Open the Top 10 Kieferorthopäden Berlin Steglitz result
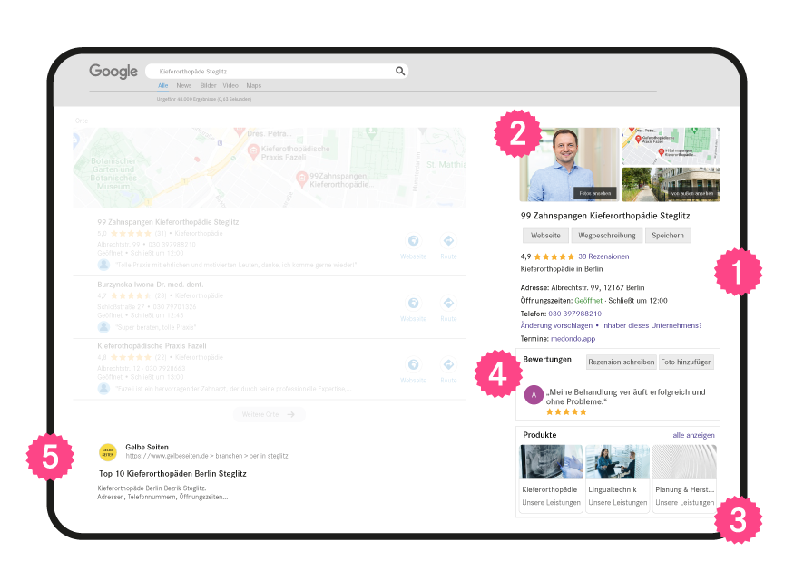The height and width of the screenshot is (580, 794). click(172, 474)
